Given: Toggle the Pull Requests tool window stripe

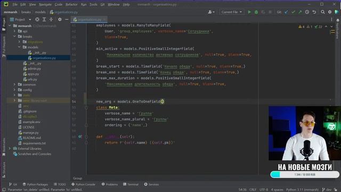Looking at the screenshot, I should point(4,46).
